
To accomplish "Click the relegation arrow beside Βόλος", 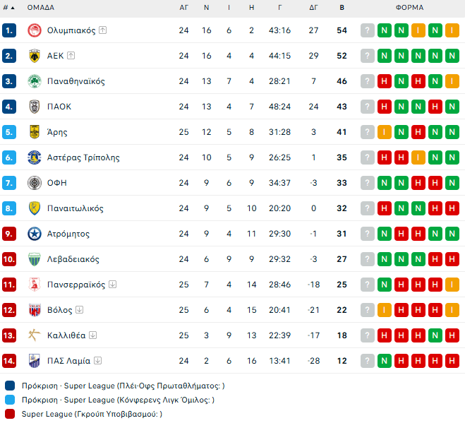I will pos(79,310).
